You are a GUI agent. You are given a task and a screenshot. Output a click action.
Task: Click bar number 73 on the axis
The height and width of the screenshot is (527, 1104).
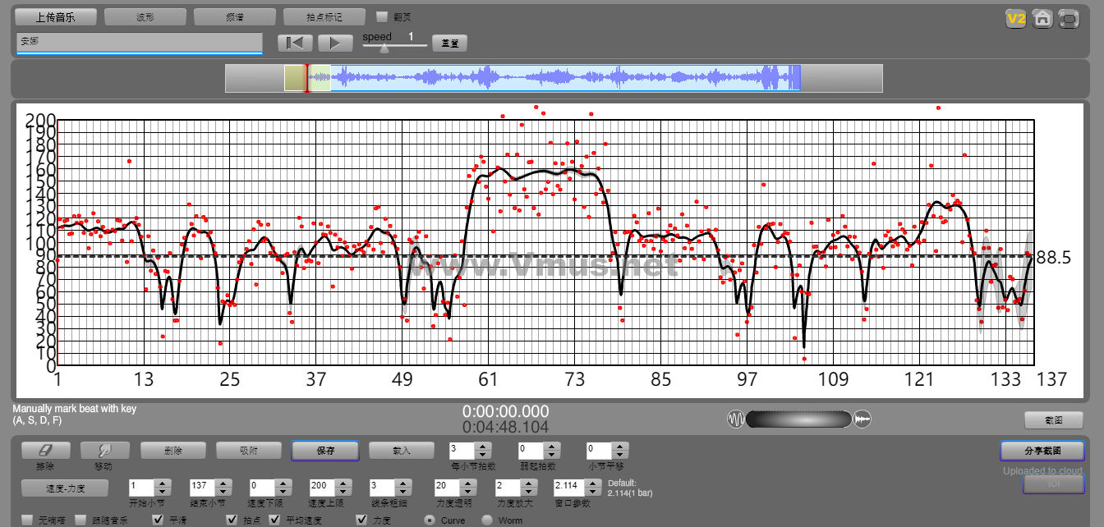(575, 379)
